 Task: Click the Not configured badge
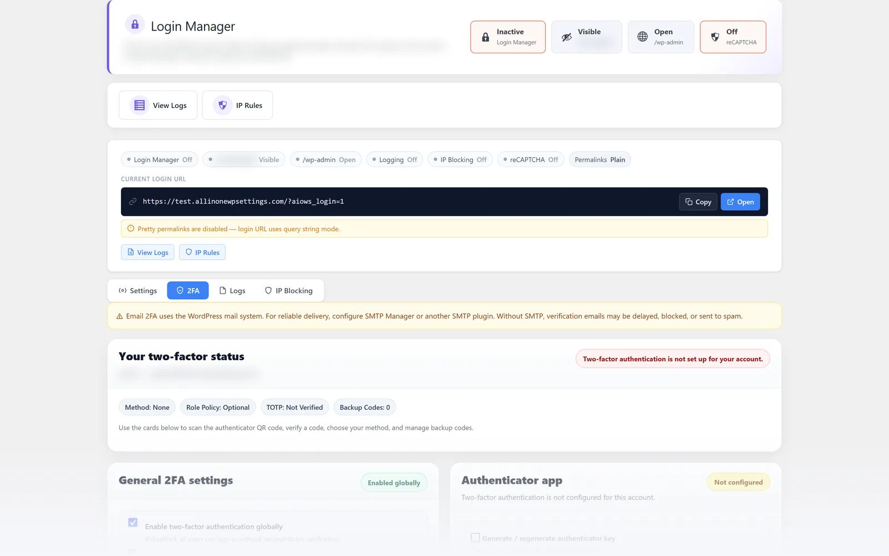[738, 482]
